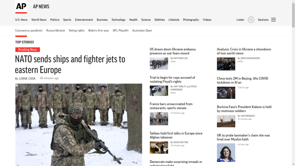295x166 pixels.
Task: Click the Breaking News label
Action: pos(27,50)
